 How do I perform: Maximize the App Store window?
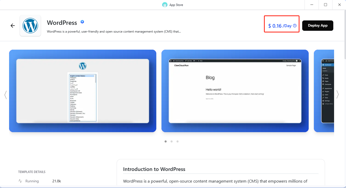[326, 5]
